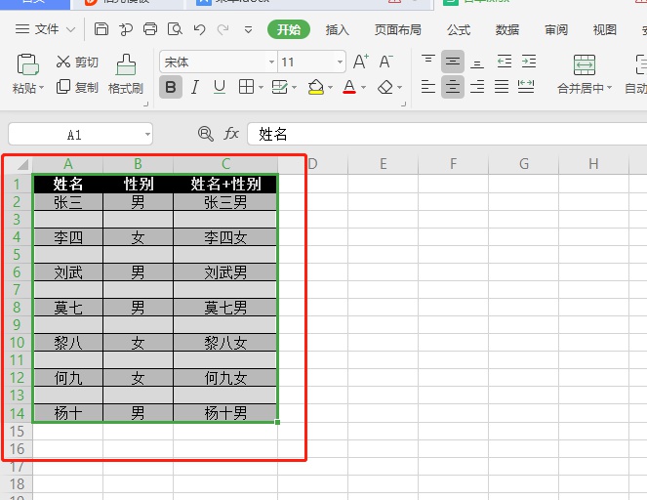This screenshot has width=647, height=500.
Task: Switch to the 插入 (Insert) tab
Action: 338,29
